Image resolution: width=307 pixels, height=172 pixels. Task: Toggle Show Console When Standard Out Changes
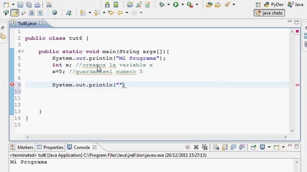(x=234, y=147)
